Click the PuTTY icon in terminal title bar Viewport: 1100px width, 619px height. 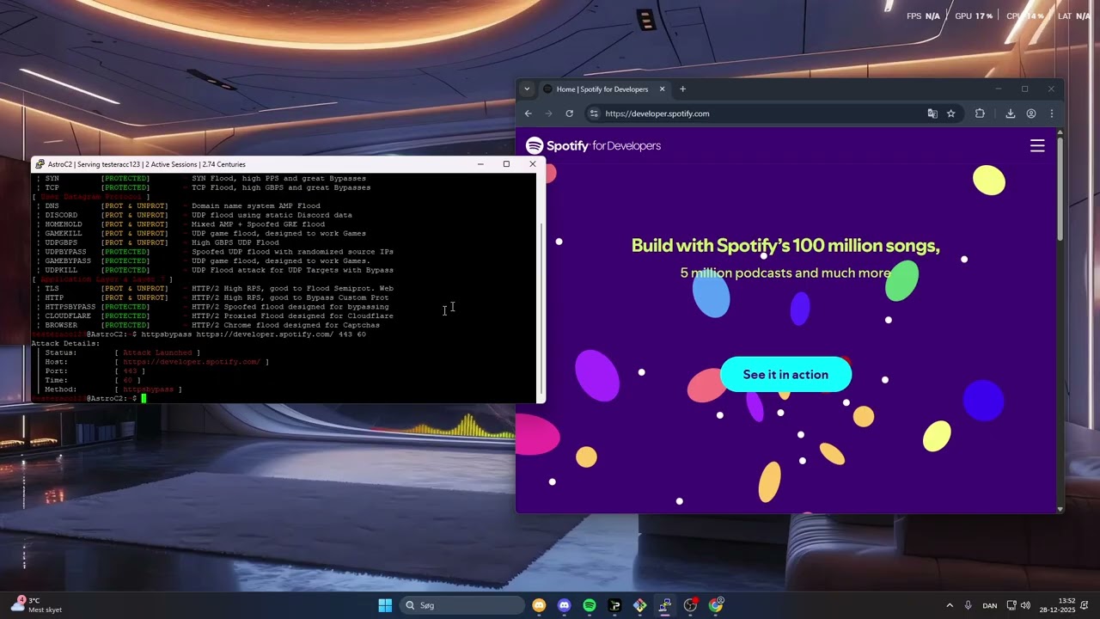coord(40,164)
